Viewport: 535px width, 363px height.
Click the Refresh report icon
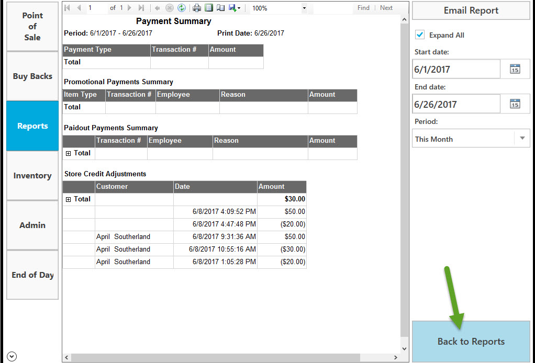(x=182, y=7)
